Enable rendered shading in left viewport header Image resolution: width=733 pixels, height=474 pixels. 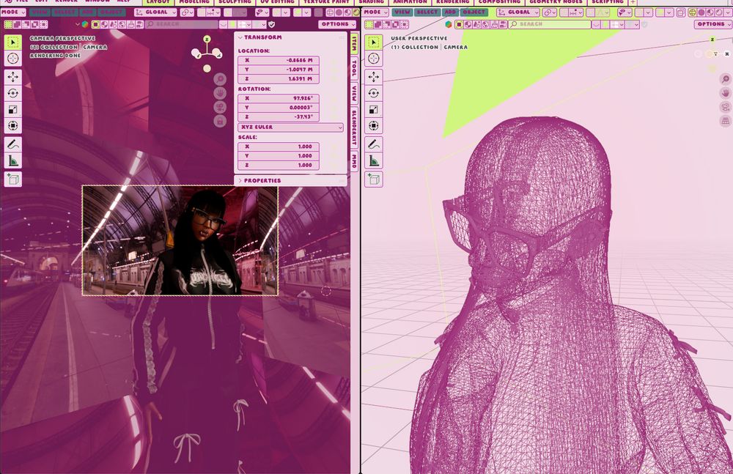356,12
